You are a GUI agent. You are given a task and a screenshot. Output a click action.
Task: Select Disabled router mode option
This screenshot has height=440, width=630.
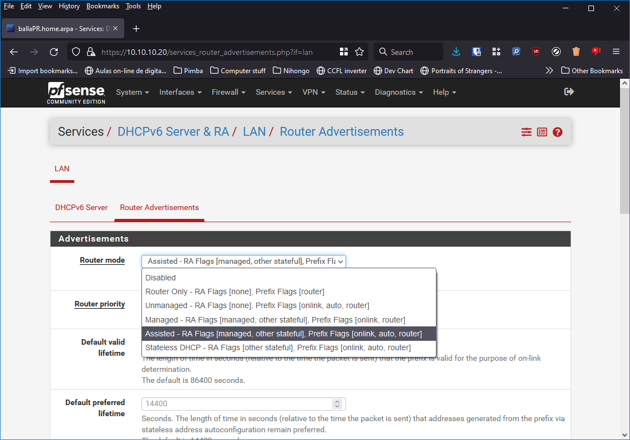(160, 278)
